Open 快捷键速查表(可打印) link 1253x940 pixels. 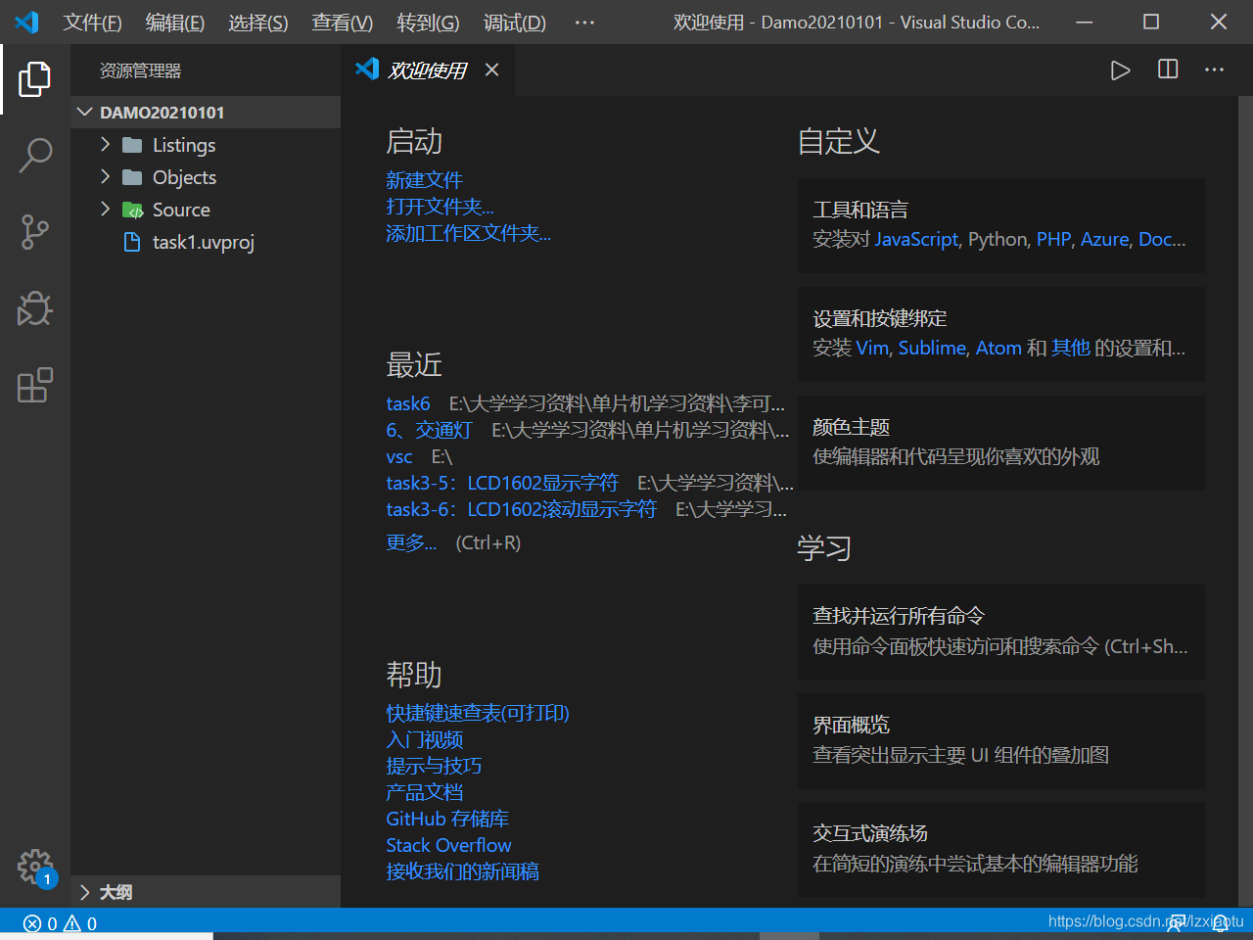(x=478, y=713)
